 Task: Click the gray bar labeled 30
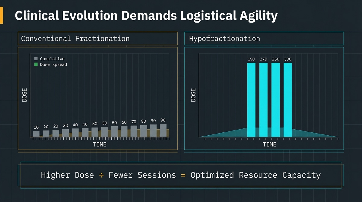65,133
